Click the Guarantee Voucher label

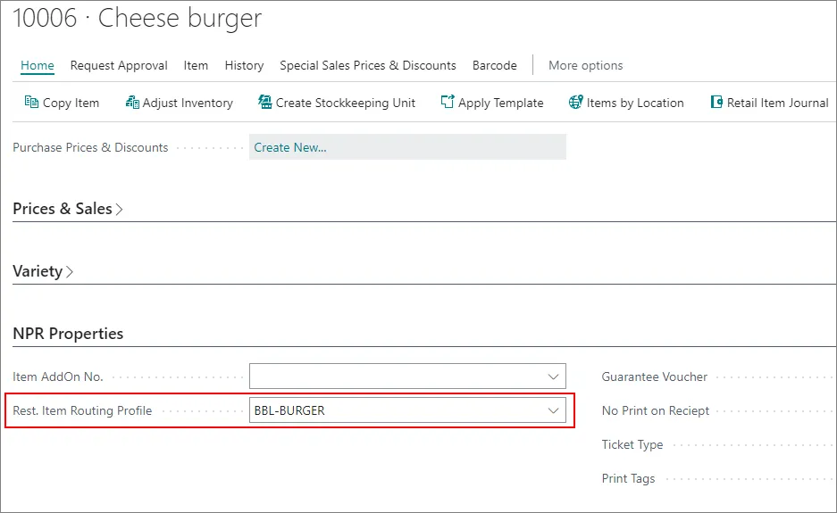point(655,377)
